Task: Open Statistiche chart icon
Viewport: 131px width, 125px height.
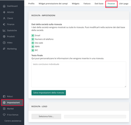Action: [4, 30]
